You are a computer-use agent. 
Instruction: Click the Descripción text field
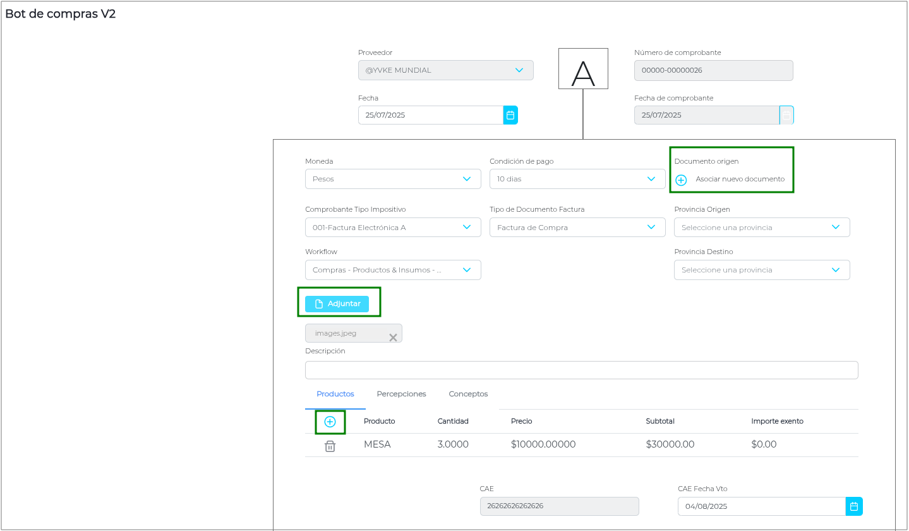pos(581,370)
